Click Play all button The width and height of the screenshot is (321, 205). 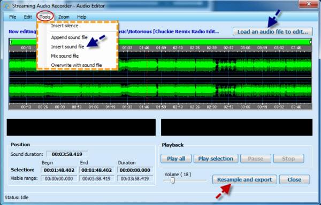176,159
